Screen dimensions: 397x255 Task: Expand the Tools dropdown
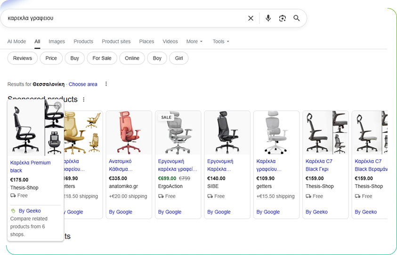click(221, 41)
